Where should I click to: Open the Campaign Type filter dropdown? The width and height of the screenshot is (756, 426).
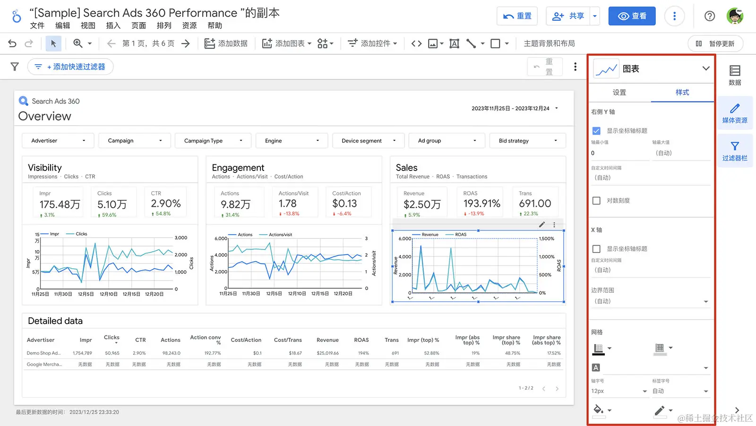[x=213, y=141]
